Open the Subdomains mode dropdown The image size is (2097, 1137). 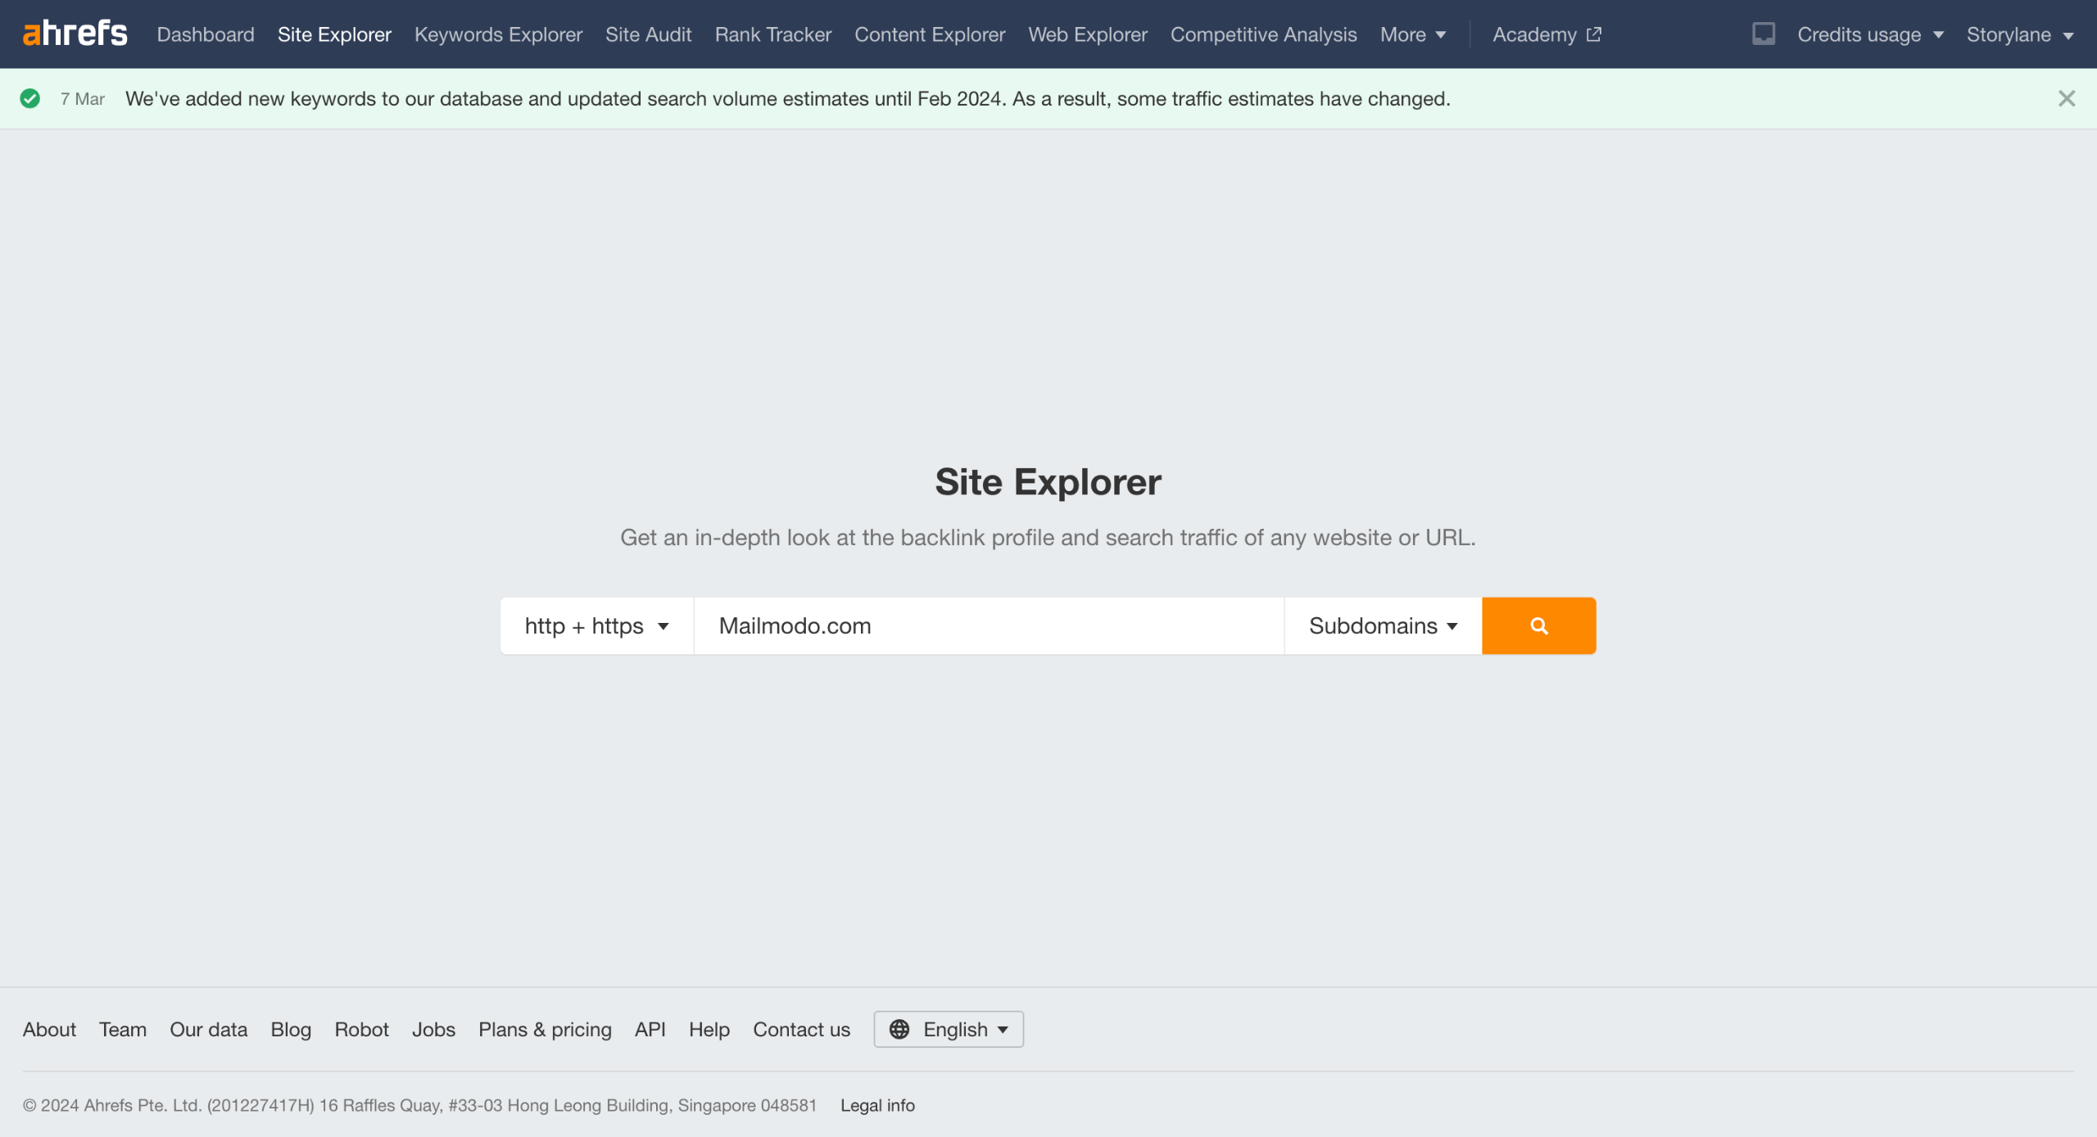click(1383, 625)
